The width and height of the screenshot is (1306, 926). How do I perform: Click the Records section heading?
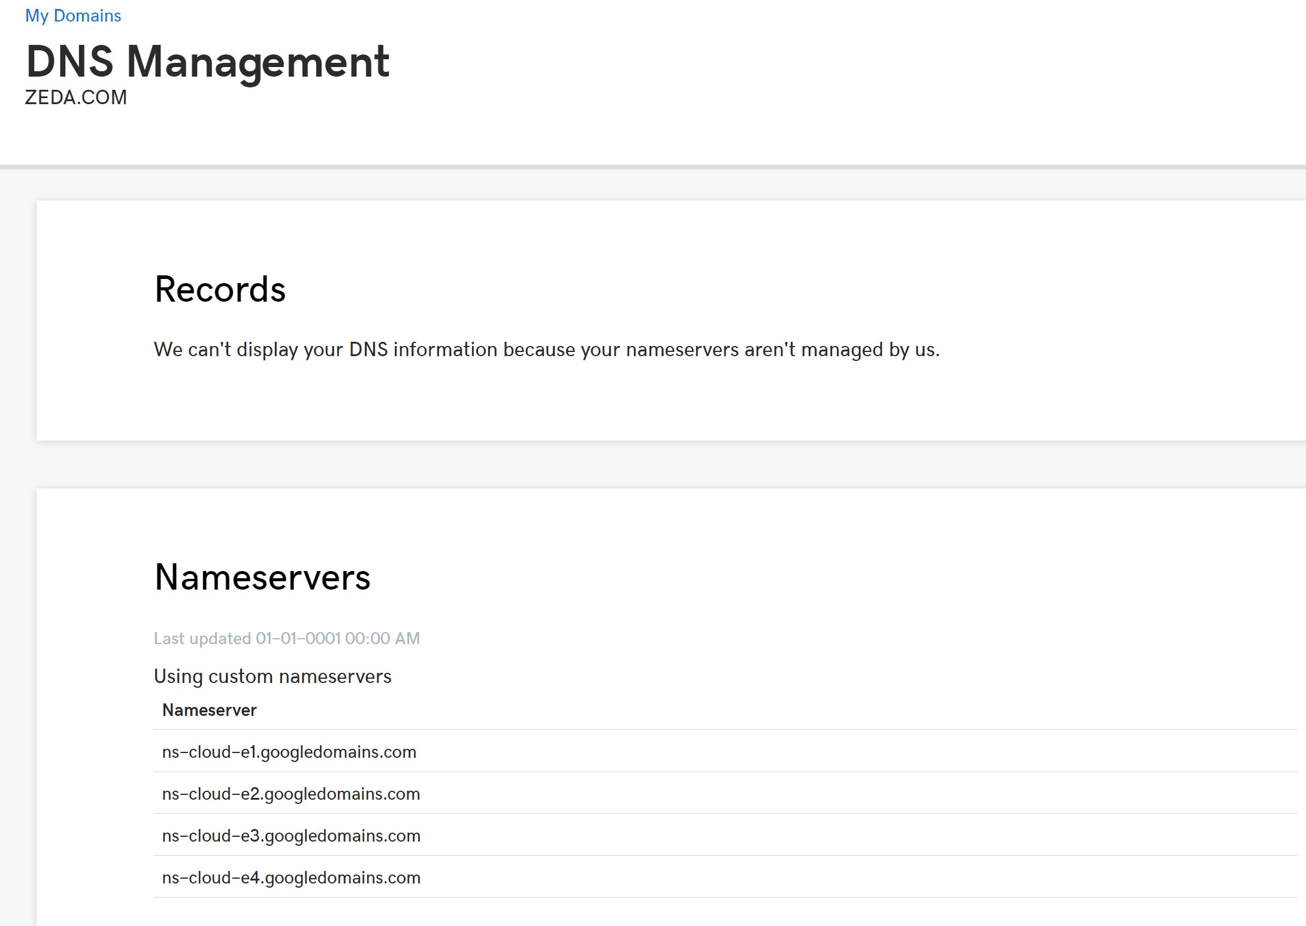(219, 290)
